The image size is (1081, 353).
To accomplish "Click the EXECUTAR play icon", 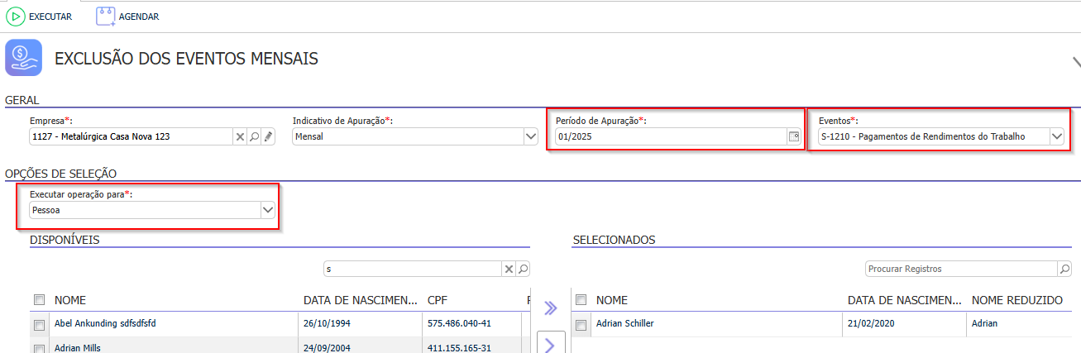I will pos(16,16).
